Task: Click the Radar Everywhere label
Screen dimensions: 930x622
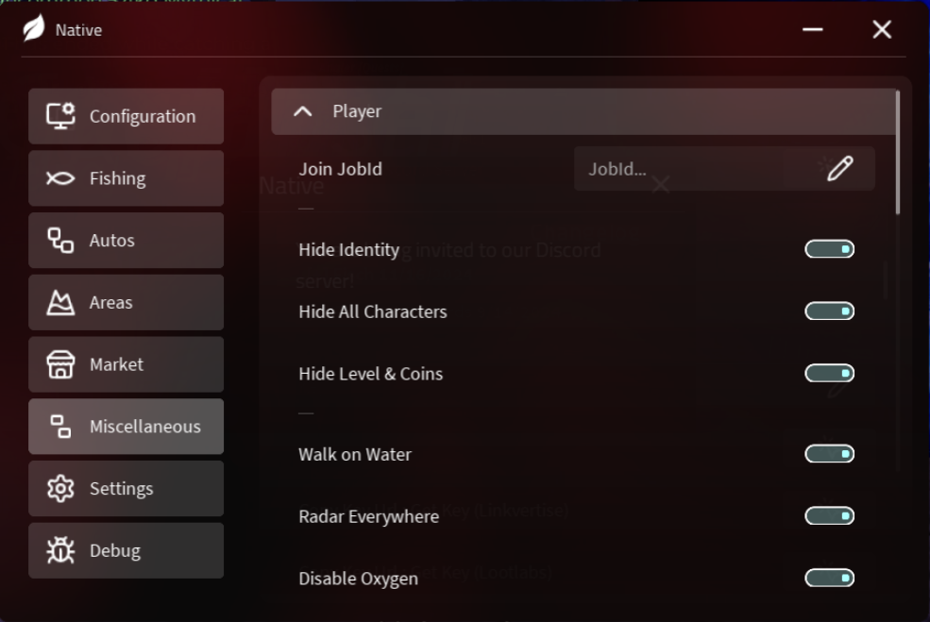Action: click(x=368, y=516)
